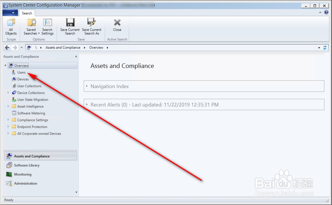Select All Corporate-owned Devices node
This screenshot has height=205, width=332.
point(39,134)
